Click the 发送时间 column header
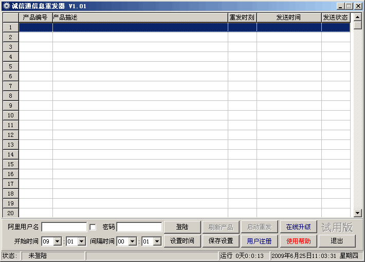This screenshot has height=262, width=365. (289, 18)
